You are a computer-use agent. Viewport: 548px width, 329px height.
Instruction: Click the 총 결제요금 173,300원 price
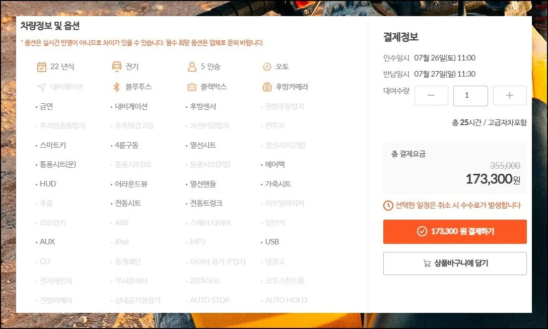[x=492, y=179]
